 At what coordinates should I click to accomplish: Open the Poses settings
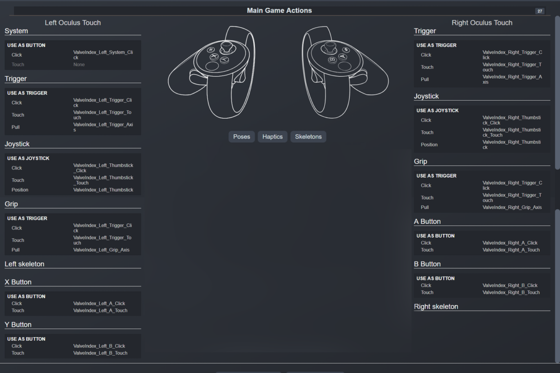pos(241,137)
